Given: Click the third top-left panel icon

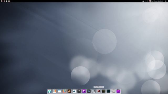Looking at the screenshot, I should tap(7, 1).
